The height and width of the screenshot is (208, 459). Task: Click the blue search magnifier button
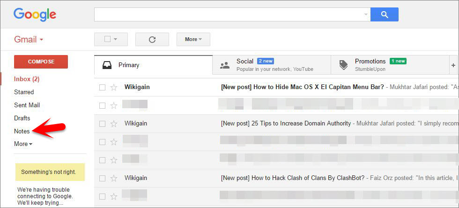pos(384,14)
